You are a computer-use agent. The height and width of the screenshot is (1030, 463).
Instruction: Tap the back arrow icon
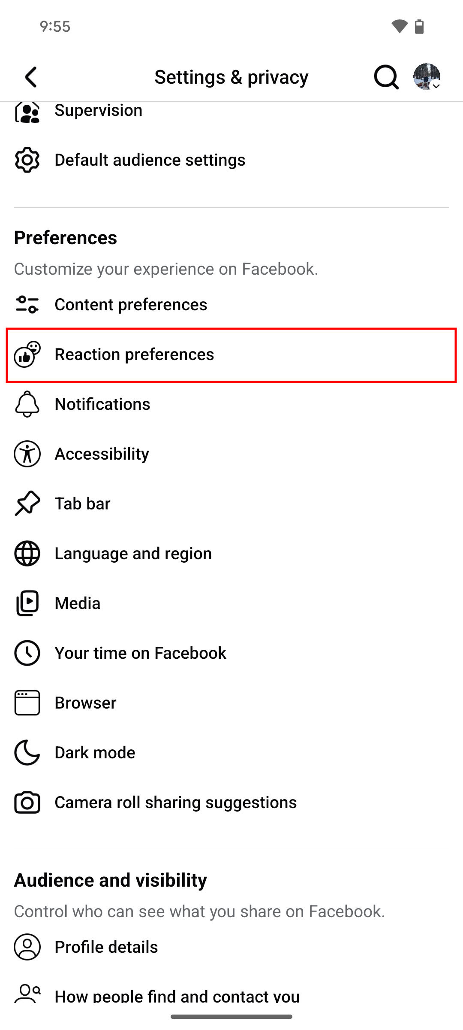31,77
